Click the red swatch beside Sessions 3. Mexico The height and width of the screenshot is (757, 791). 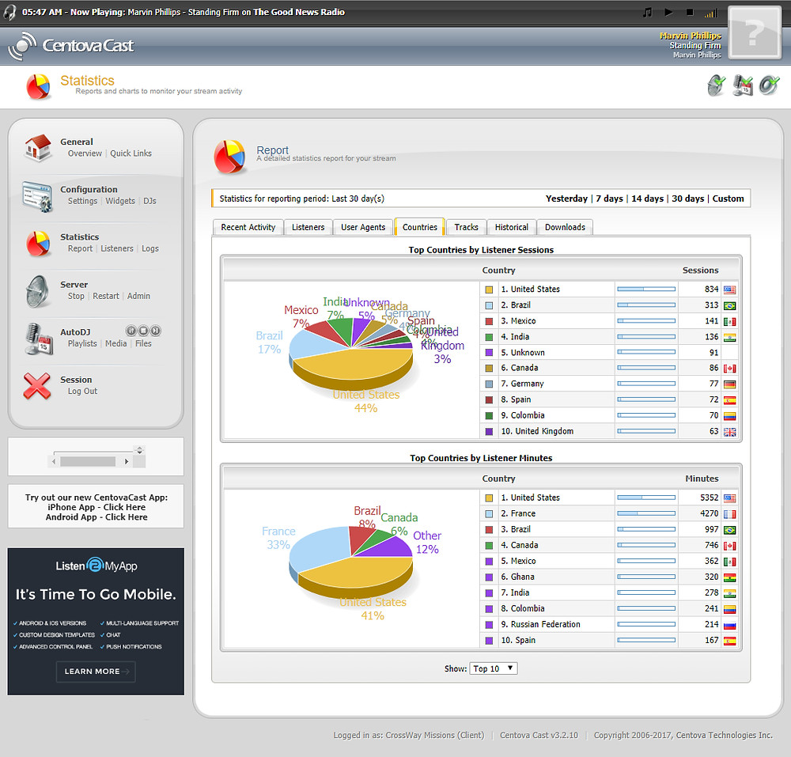point(489,321)
